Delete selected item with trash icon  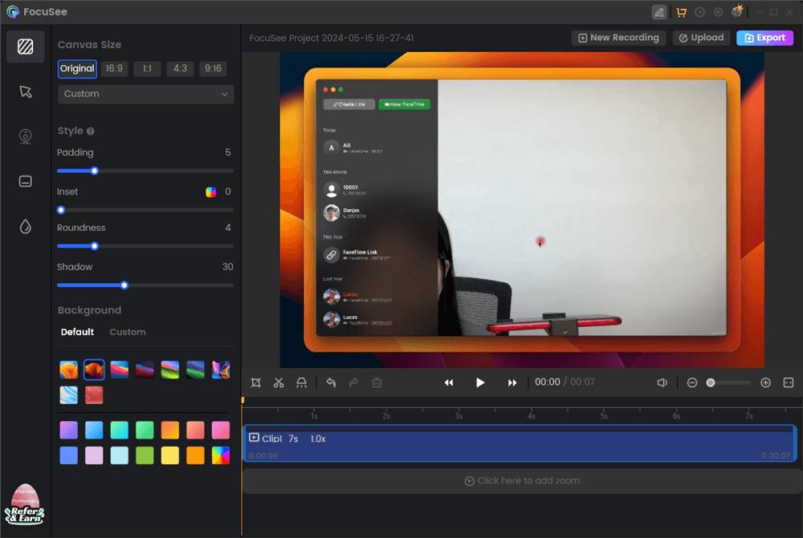click(377, 382)
